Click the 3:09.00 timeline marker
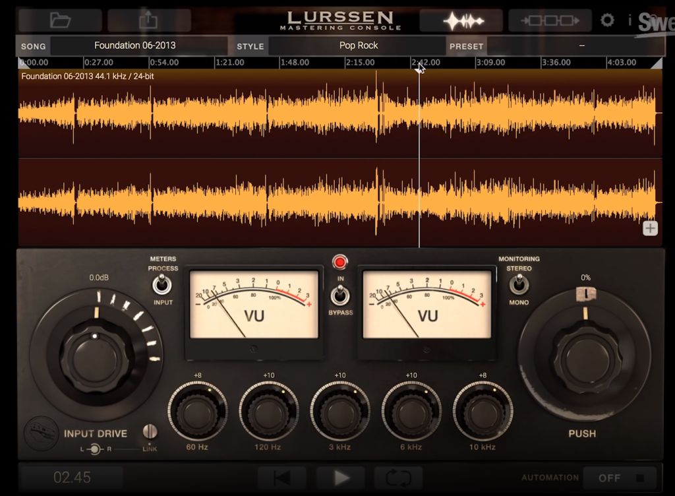The width and height of the screenshot is (675, 496). (490, 63)
